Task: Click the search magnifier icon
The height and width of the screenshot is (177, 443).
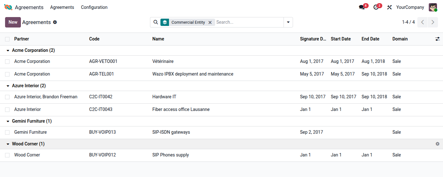Action: (x=156, y=22)
